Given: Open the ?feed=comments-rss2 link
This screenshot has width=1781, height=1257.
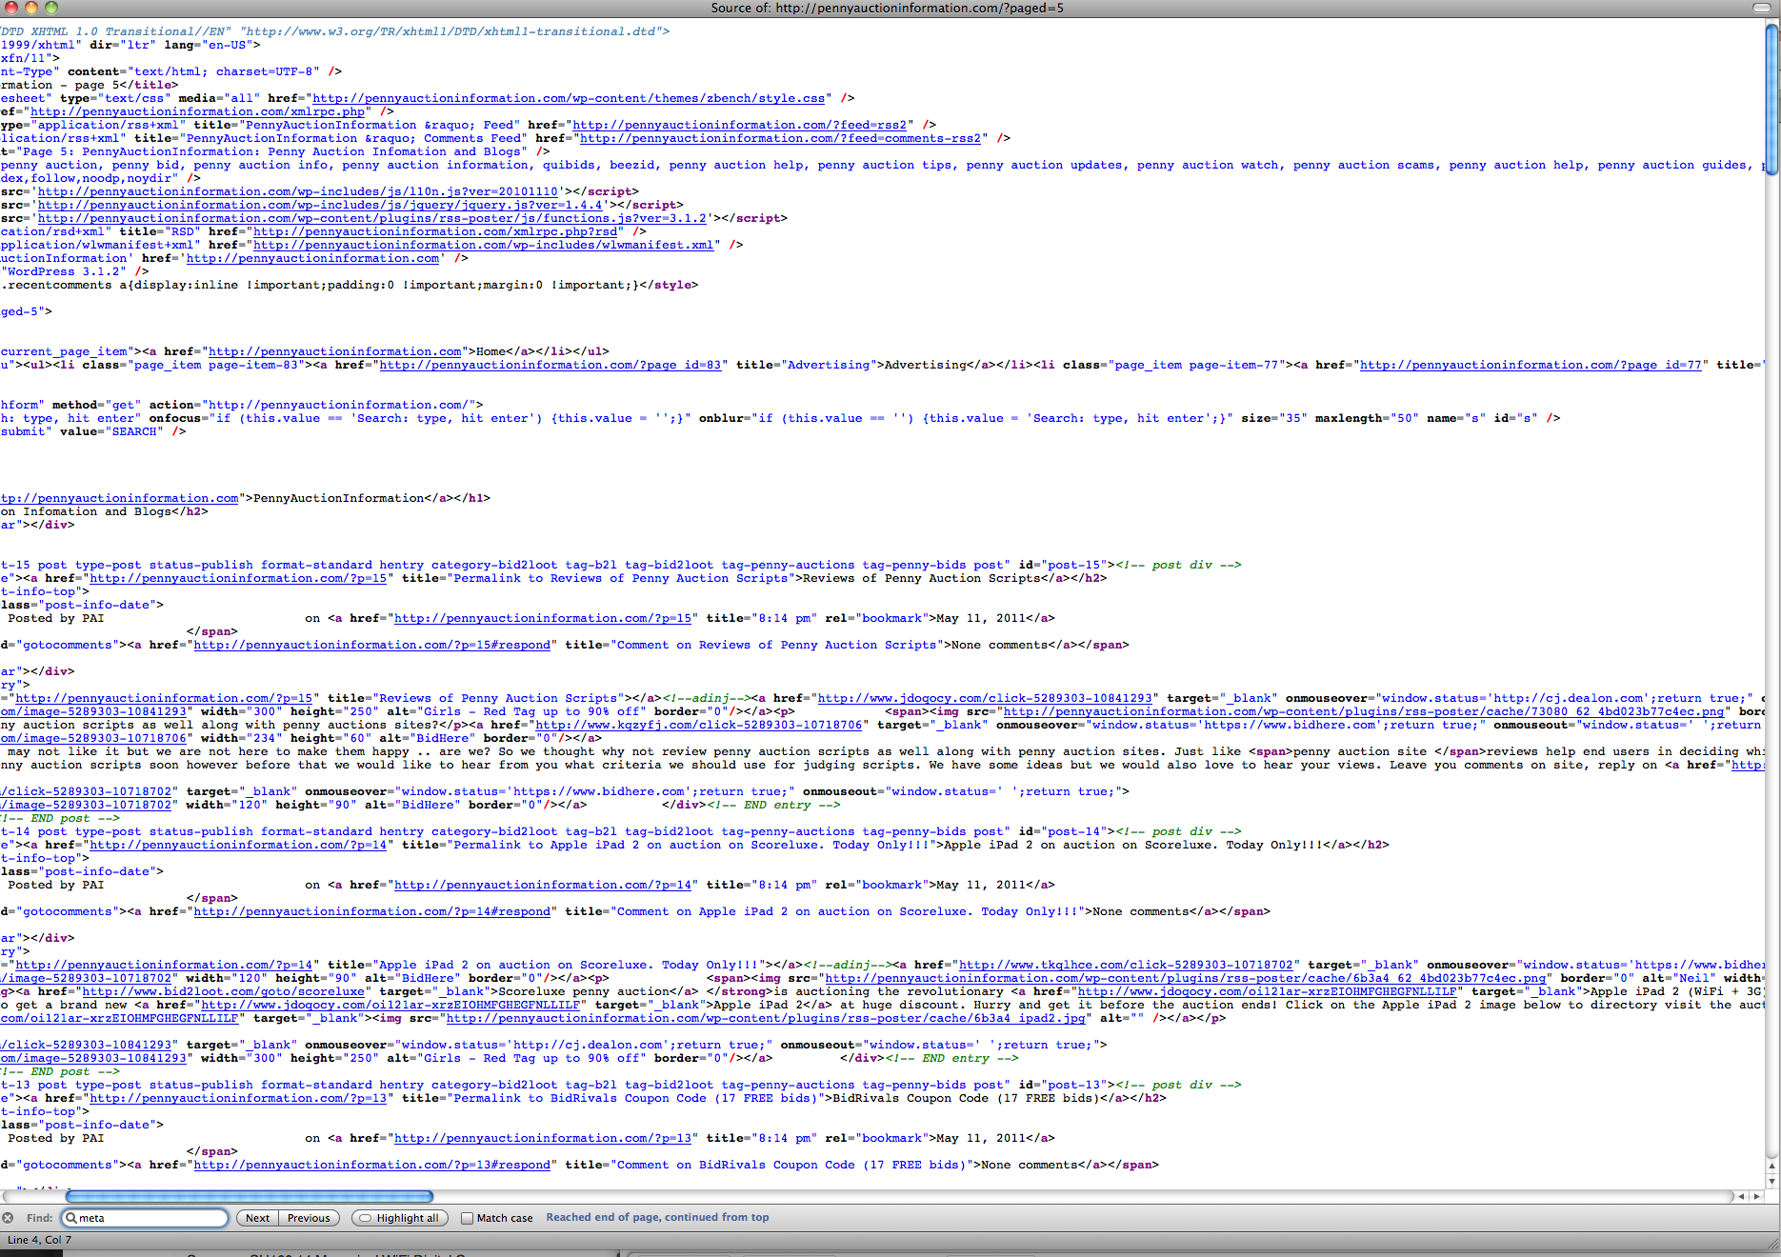Looking at the screenshot, I should pos(780,138).
